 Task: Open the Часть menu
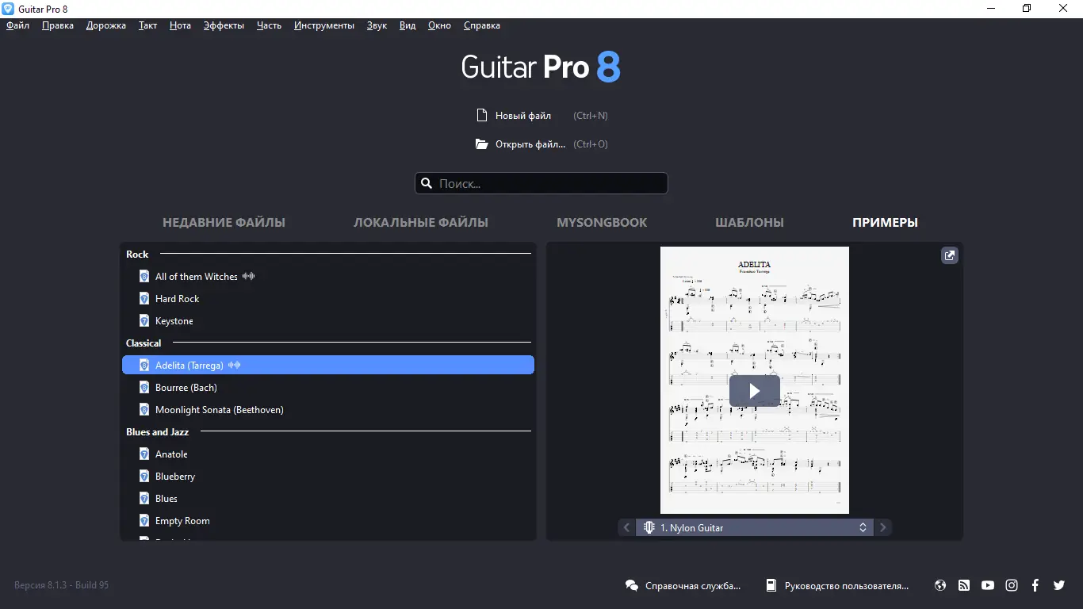pos(269,25)
